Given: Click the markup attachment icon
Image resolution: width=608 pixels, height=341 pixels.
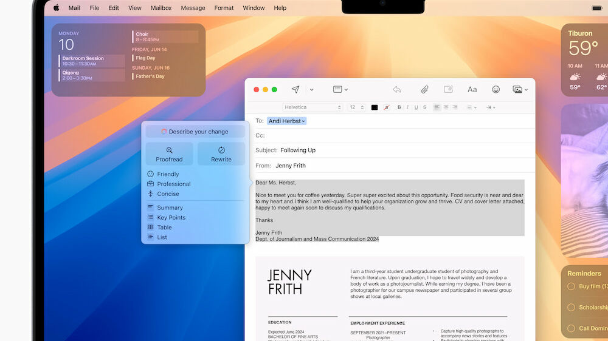Looking at the screenshot, I should 448,89.
